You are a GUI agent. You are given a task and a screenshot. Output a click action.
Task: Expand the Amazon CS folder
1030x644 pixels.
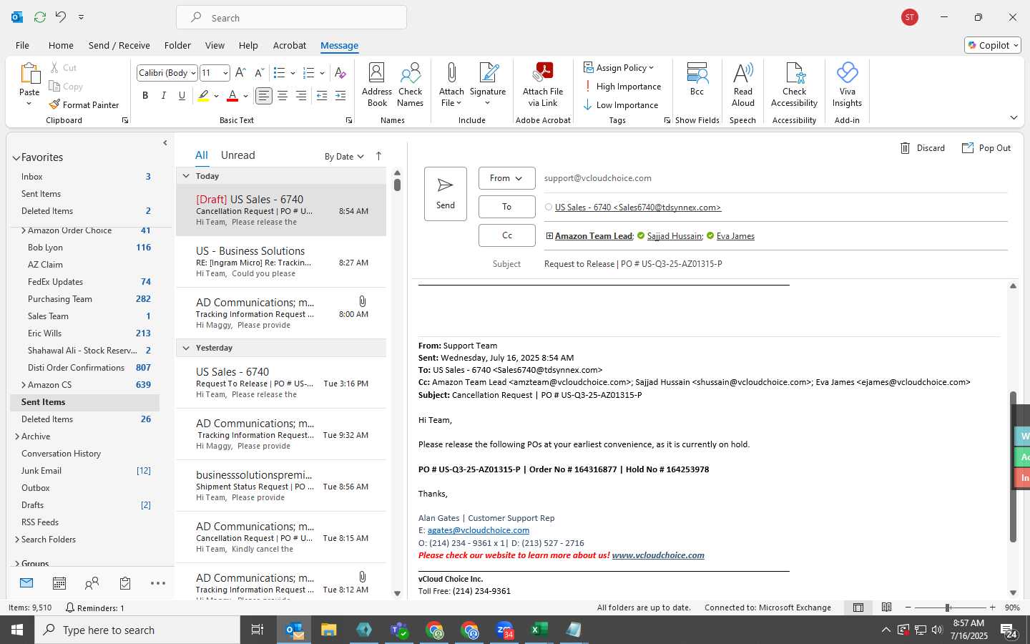[x=24, y=385]
